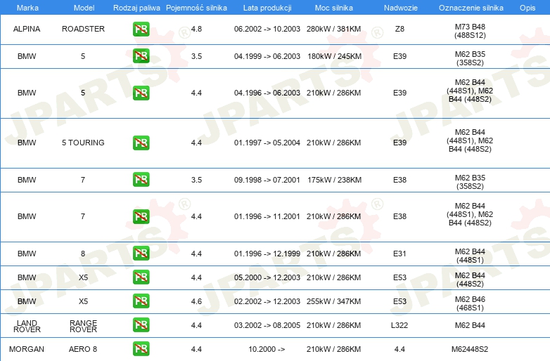Click the 4.6 engine capacity value
Image resolution: width=550 pixels, height=361 pixels.
[196, 301]
